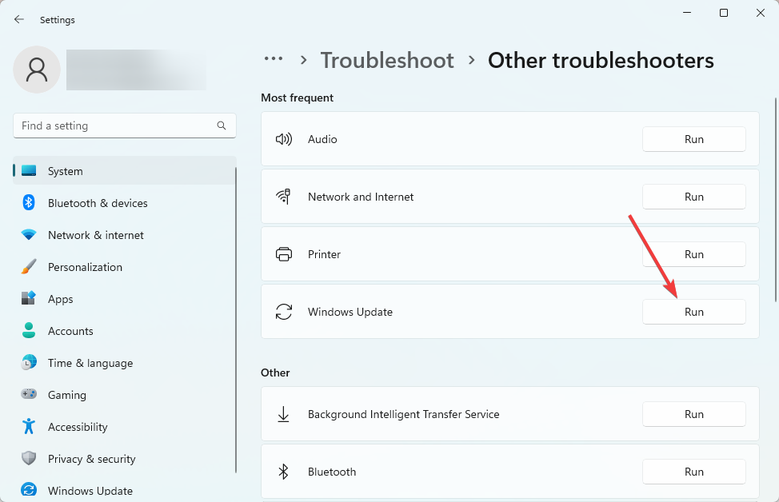Expand the breadcrumb ellipsis menu
Screen dimensions: 779x502
(x=274, y=58)
